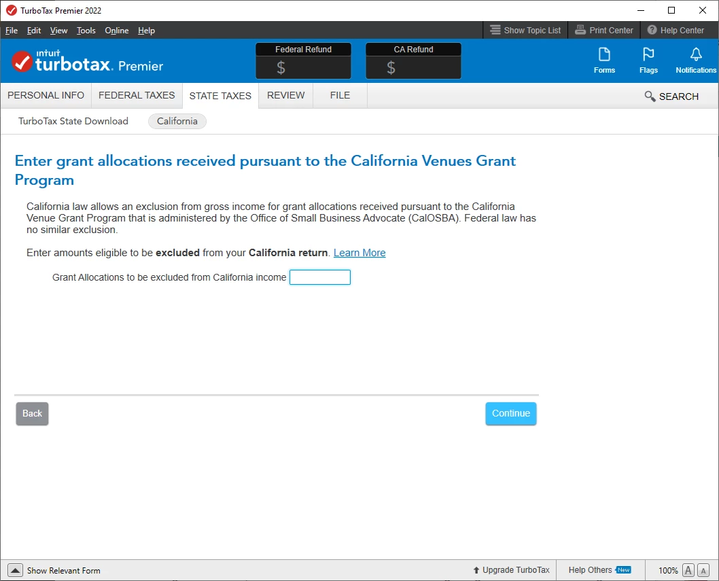Open the Tools menu
The image size is (719, 581).
86,31
